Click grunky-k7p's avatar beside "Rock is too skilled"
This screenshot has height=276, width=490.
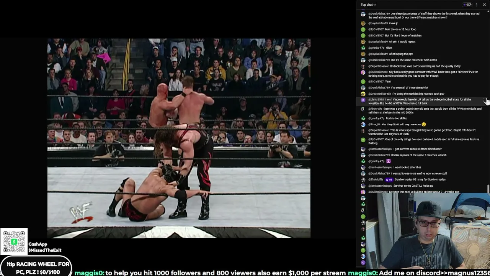click(363, 118)
